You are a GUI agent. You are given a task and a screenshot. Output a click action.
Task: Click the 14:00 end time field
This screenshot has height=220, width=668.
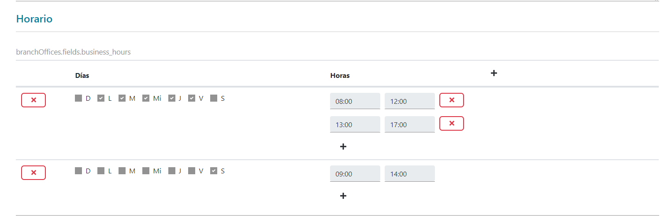click(x=409, y=174)
